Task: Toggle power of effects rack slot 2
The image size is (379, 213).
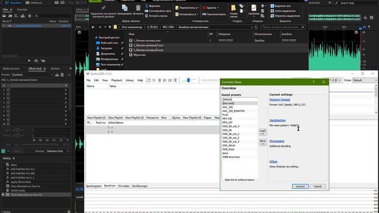Action: [x=8, y=90]
